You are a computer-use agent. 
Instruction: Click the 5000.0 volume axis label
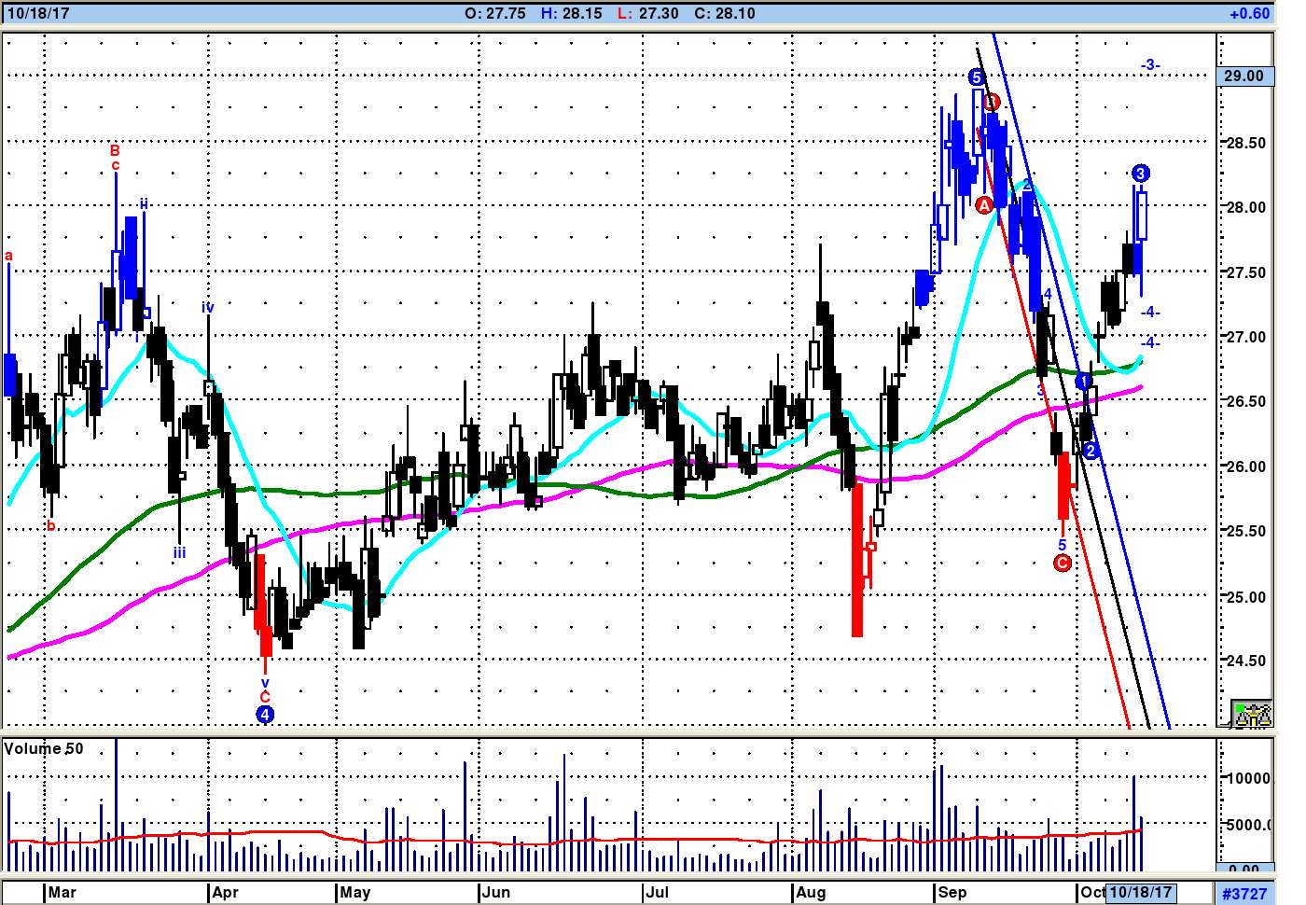1247,825
